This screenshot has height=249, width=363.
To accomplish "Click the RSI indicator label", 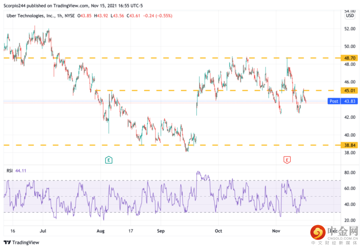I will (9, 171).
